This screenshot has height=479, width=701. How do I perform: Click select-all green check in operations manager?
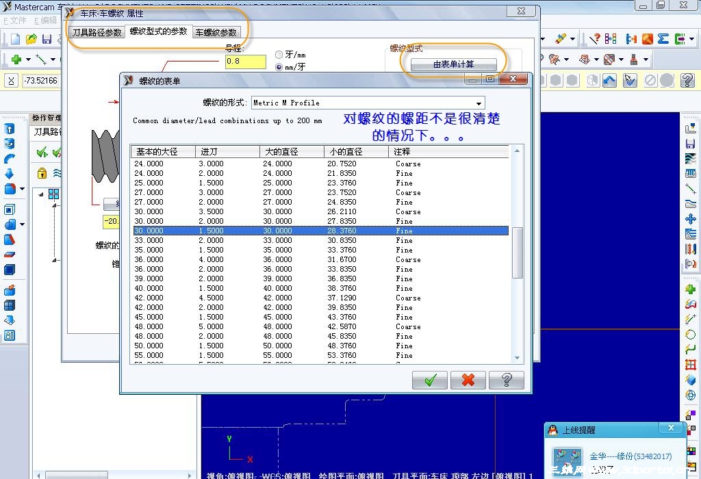(42, 153)
